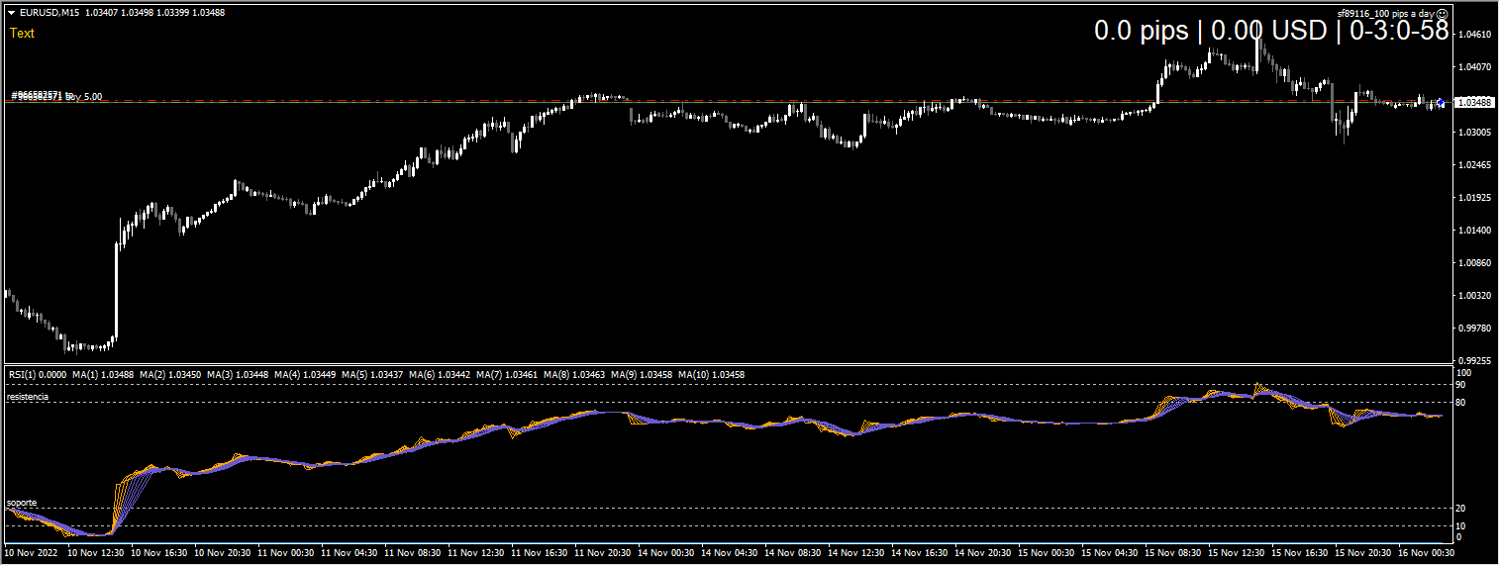This screenshot has width=1500, height=566.
Task: Click the 80 level on RSI scale
Action: [x=1459, y=403]
